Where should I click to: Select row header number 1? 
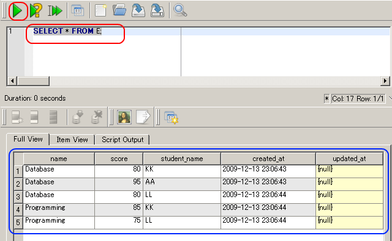pos(18,171)
